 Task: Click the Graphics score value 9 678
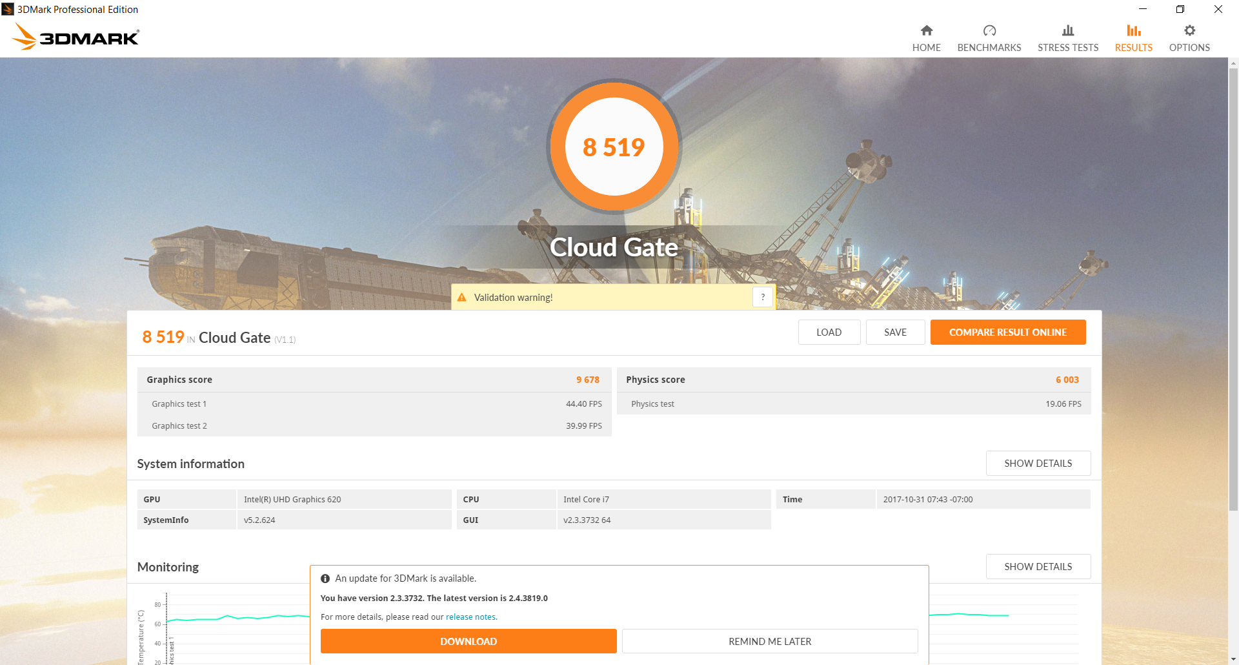click(588, 380)
